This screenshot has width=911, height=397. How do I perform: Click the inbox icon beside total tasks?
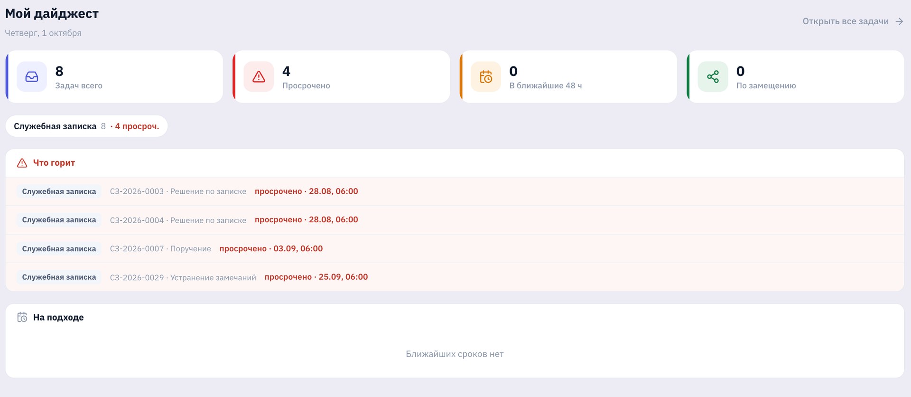click(x=32, y=76)
